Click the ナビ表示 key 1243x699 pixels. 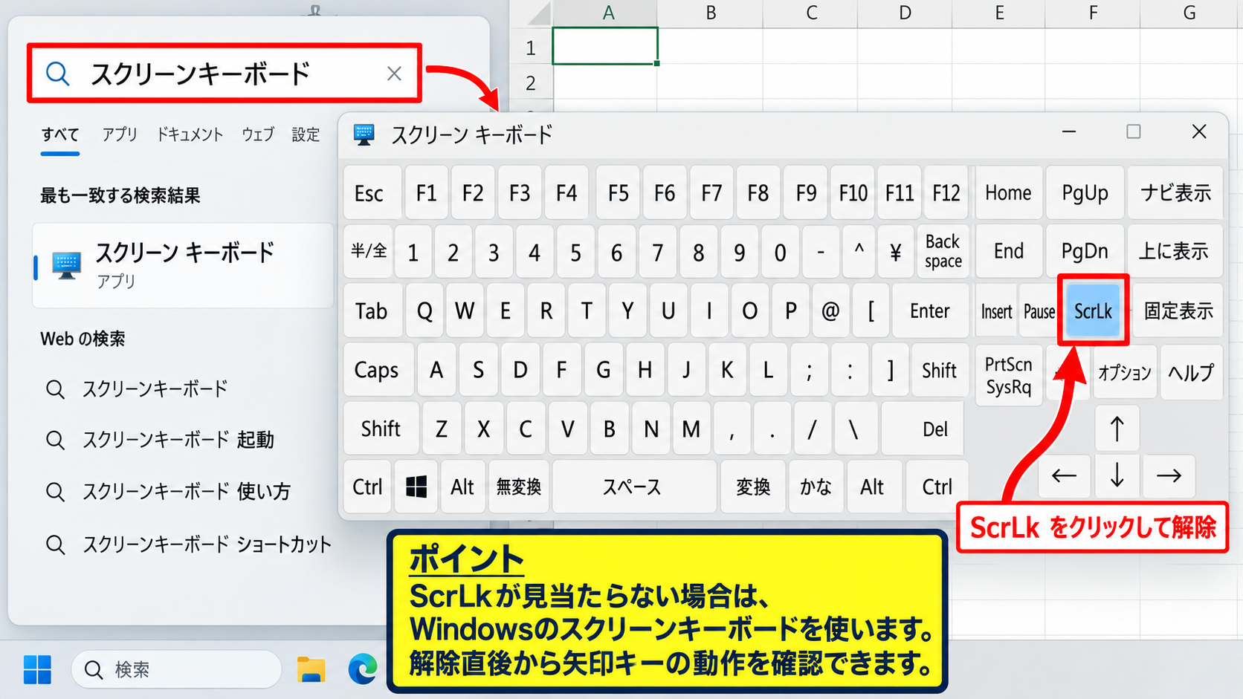(1176, 193)
